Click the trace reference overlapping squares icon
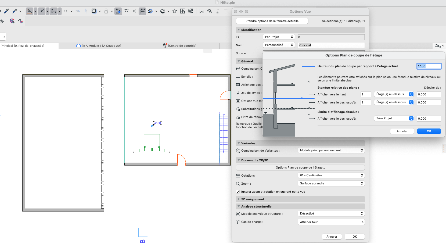 click(x=94, y=11)
